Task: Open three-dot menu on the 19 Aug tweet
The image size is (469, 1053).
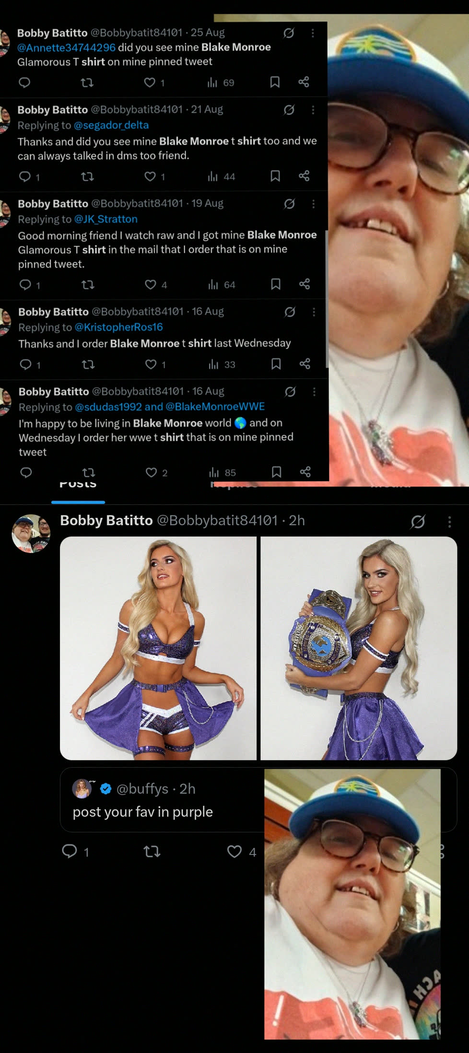Action: (x=314, y=204)
